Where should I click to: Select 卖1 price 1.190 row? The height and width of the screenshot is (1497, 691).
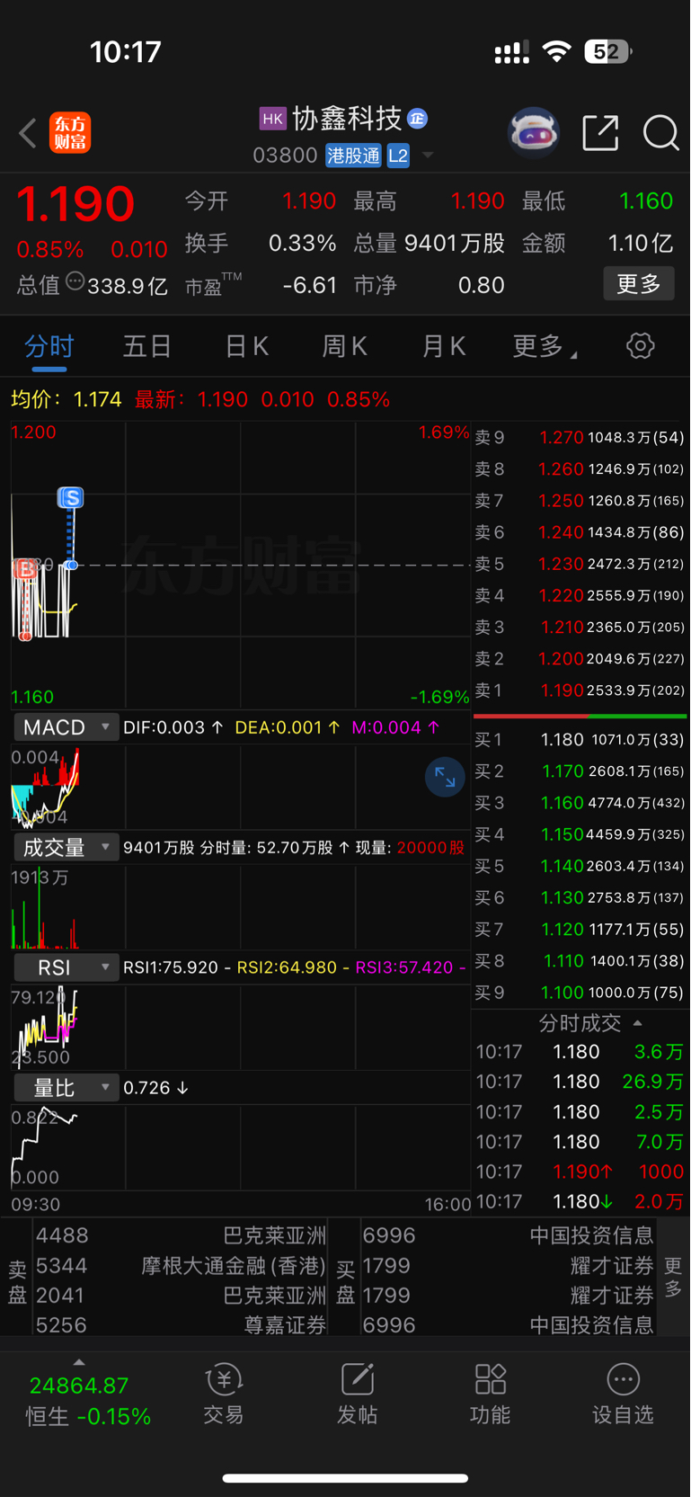(580, 691)
